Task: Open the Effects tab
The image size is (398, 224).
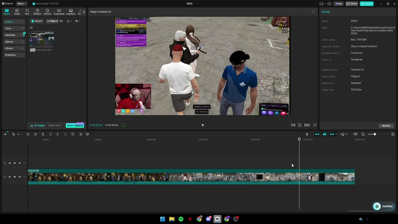Action: point(47,12)
